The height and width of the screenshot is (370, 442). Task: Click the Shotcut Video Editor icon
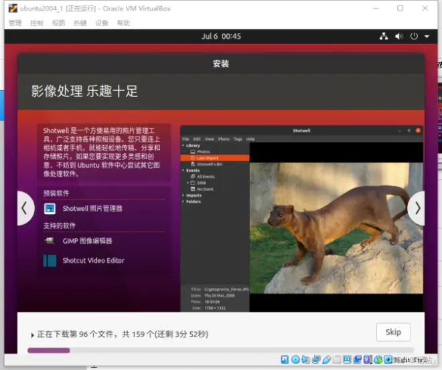click(x=50, y=260)
